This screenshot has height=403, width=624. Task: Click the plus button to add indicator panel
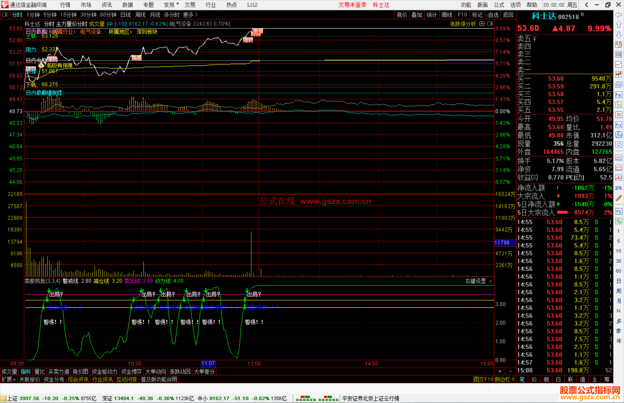pyautogui.click(x=500, y=371)
